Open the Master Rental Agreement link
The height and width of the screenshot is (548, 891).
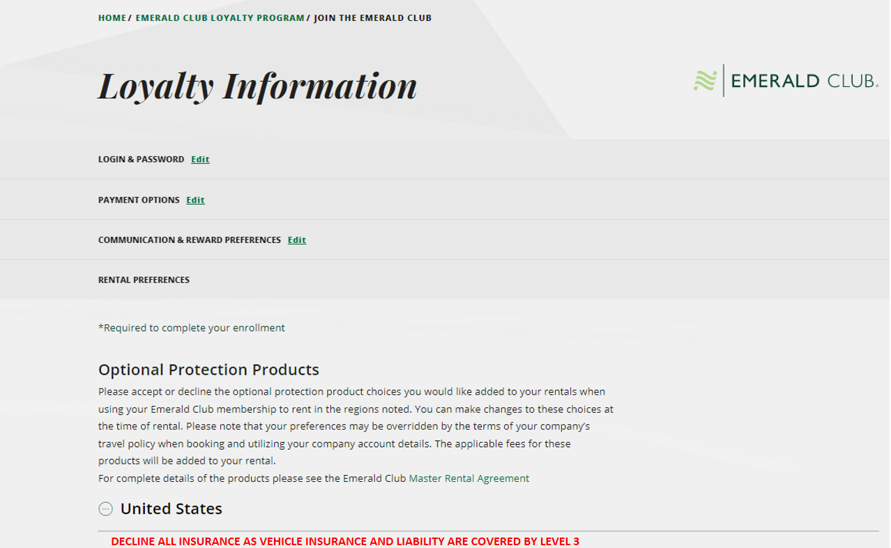[469, 478]
